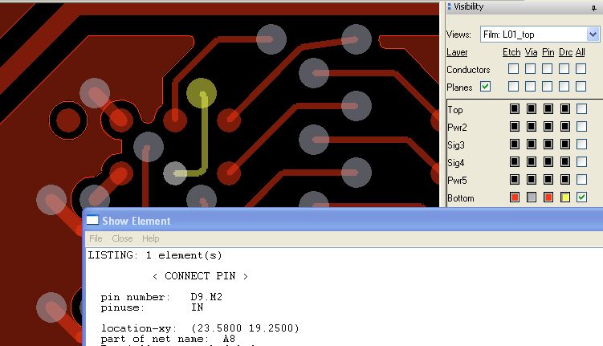Image resolution: width=603 pixels, height=346 pixels.
Task: Click the Sig4 layer Via color box
Action: pos(532,162)
